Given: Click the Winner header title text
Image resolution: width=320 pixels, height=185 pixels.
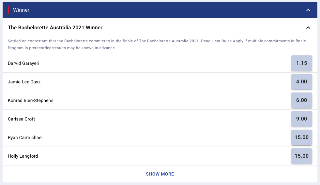Looking at the screenshot, I should (21, 10).
